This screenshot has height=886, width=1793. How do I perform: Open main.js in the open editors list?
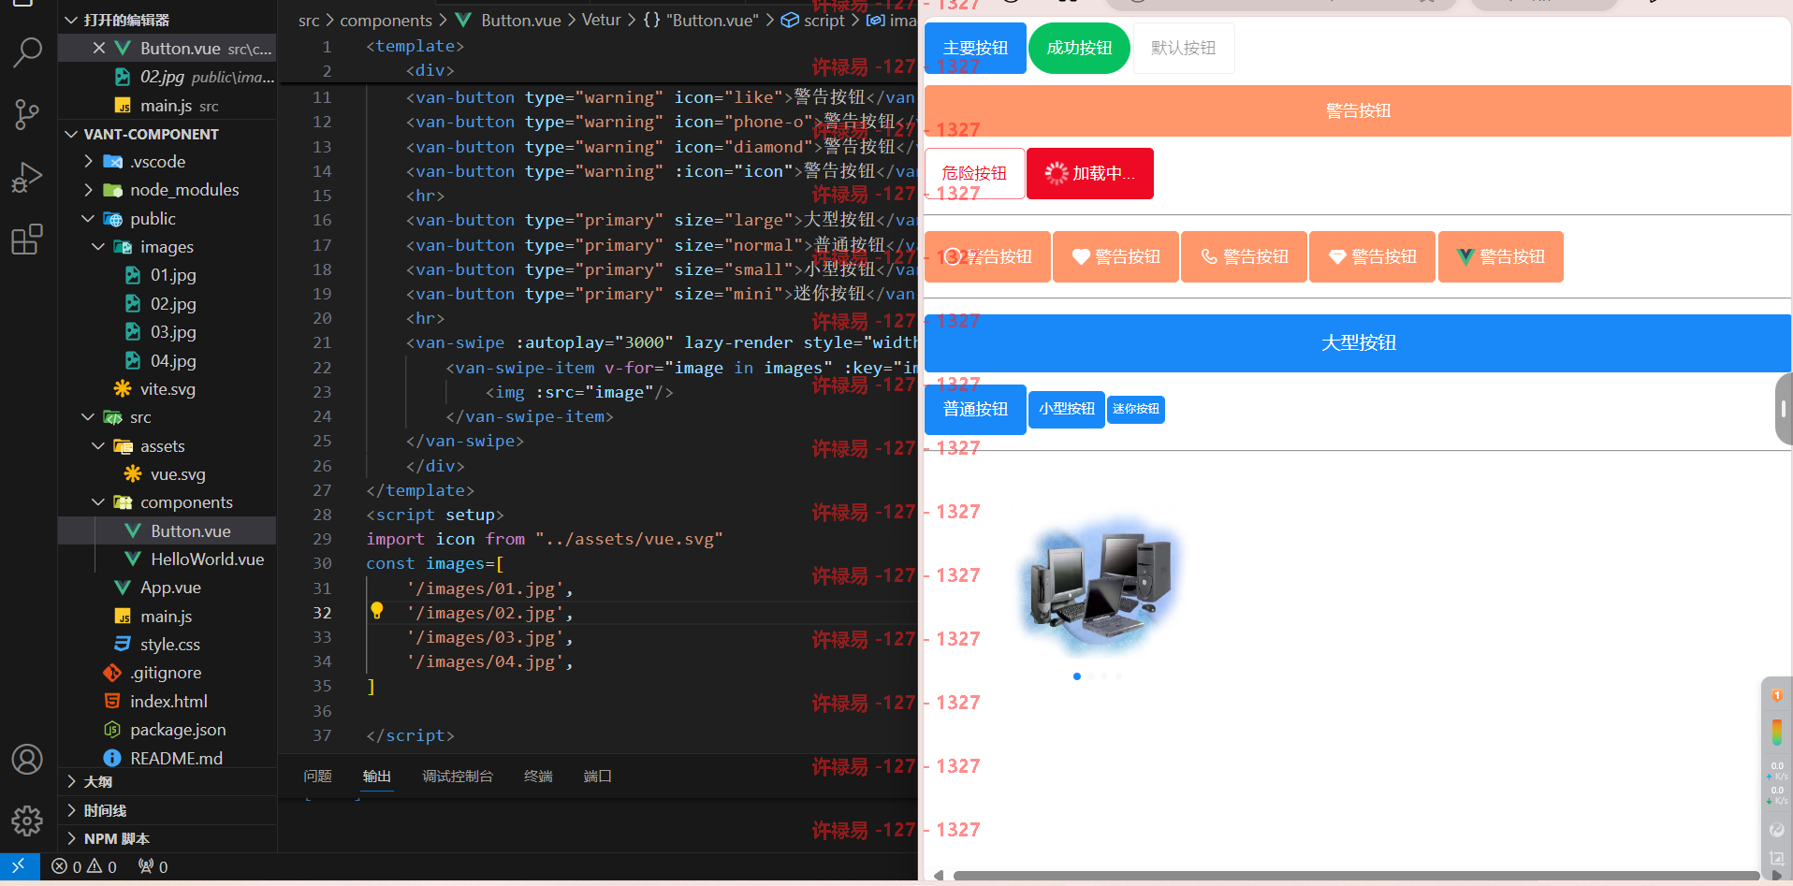(x=167, y=106)
